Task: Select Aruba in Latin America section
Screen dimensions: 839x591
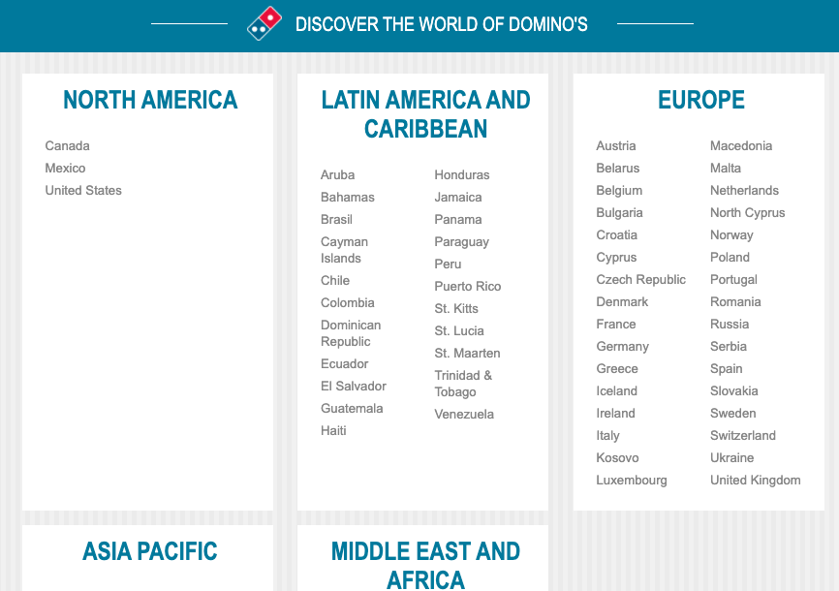Action: (x=337, y=174)
